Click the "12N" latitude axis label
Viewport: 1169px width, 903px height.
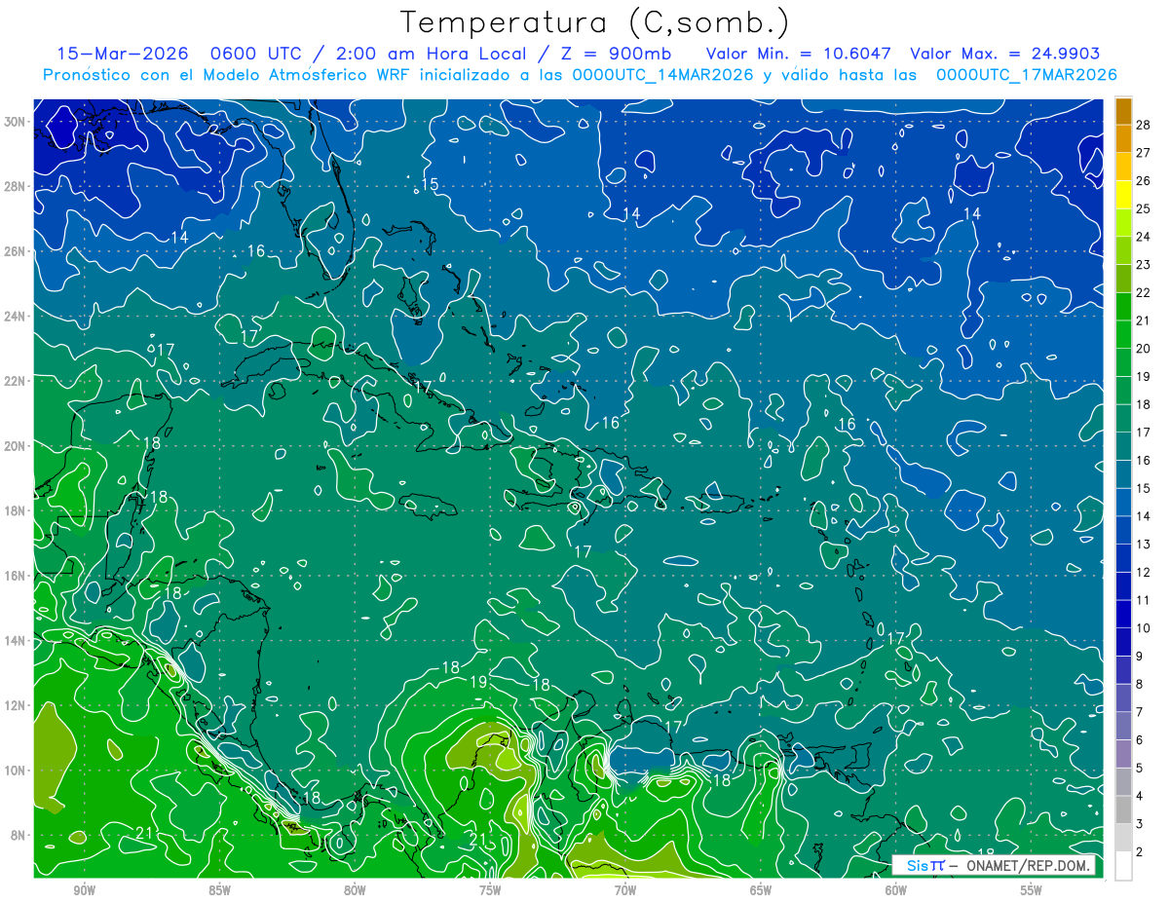tap(14, 705)
